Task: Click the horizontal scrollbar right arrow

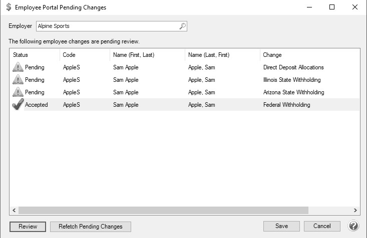Action: (355, 210)
